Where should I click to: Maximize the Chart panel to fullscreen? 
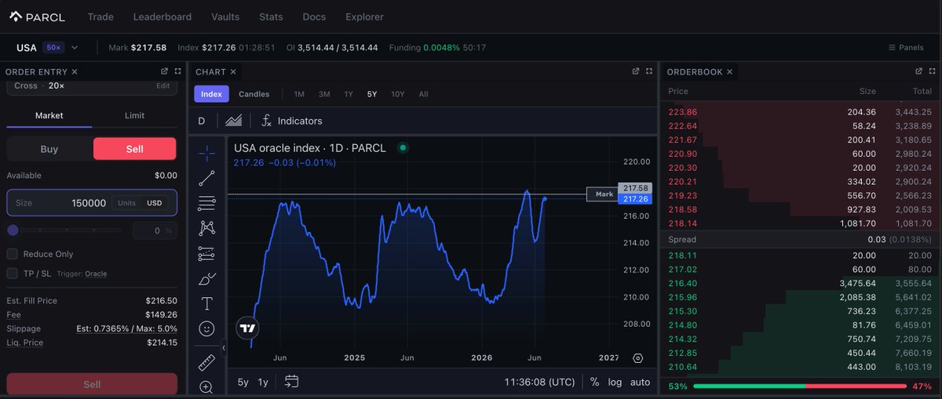(x=649, y=71)
